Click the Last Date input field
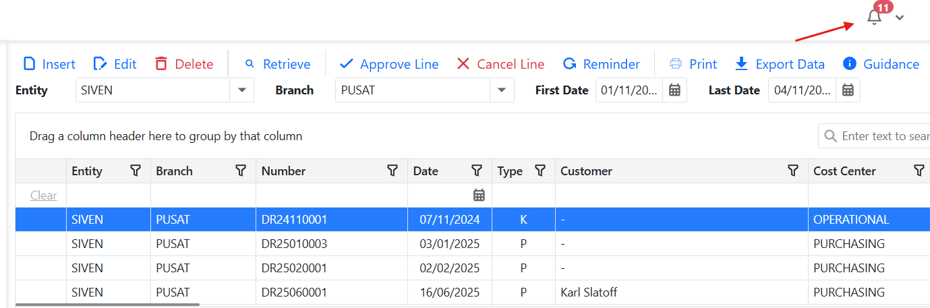Screen dimensions: 930x308 802,90
